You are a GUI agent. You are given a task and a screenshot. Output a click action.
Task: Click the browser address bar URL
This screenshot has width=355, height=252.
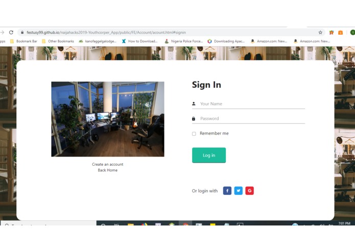click(106, 32)
